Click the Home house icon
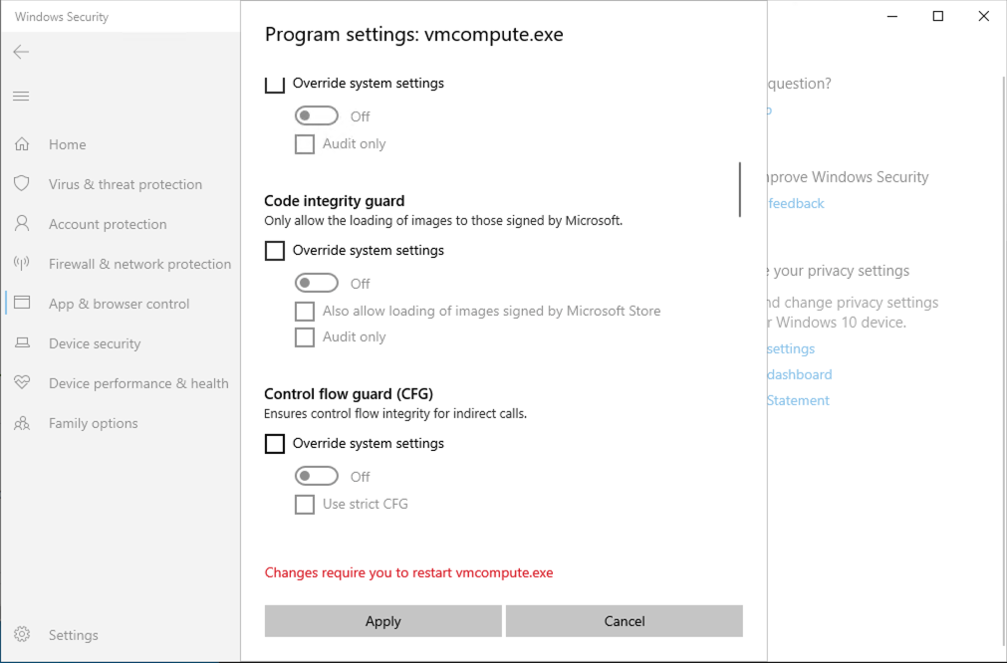The height and width of the screenshot is (663, 1007). click(x=22, y=144)
